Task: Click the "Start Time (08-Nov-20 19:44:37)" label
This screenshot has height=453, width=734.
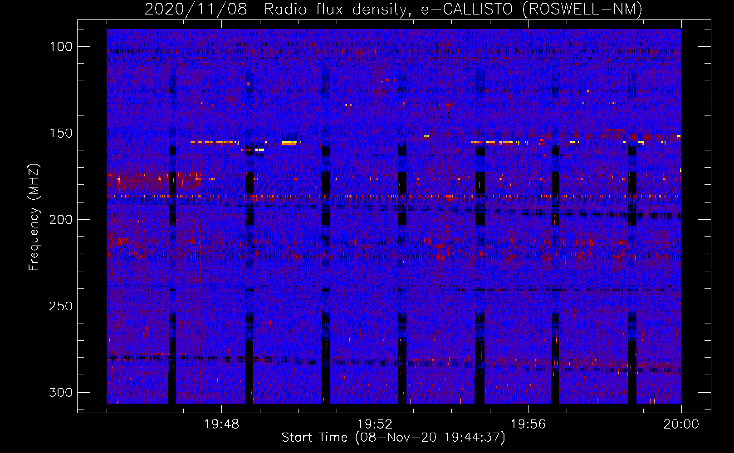Action: [x=393, y=438]
